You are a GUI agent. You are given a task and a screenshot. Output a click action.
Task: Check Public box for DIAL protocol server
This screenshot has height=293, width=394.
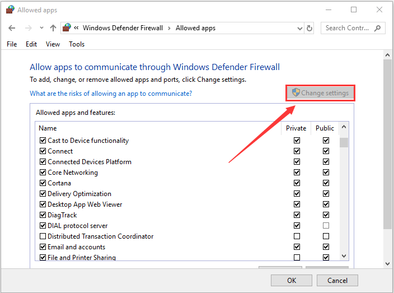(326, 226)
